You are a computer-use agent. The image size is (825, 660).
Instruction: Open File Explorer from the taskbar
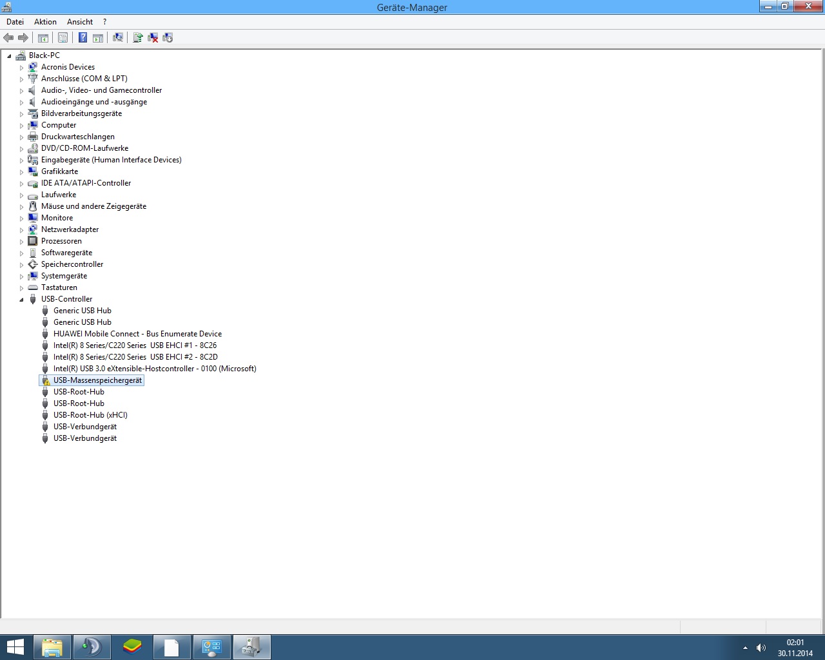[x=52, y=647]
